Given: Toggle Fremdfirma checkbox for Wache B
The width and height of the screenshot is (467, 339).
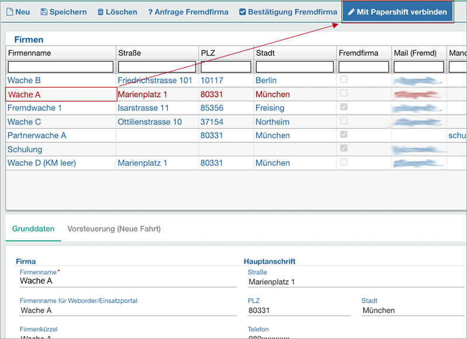Looking at the screenshot, I should point(344,79).
